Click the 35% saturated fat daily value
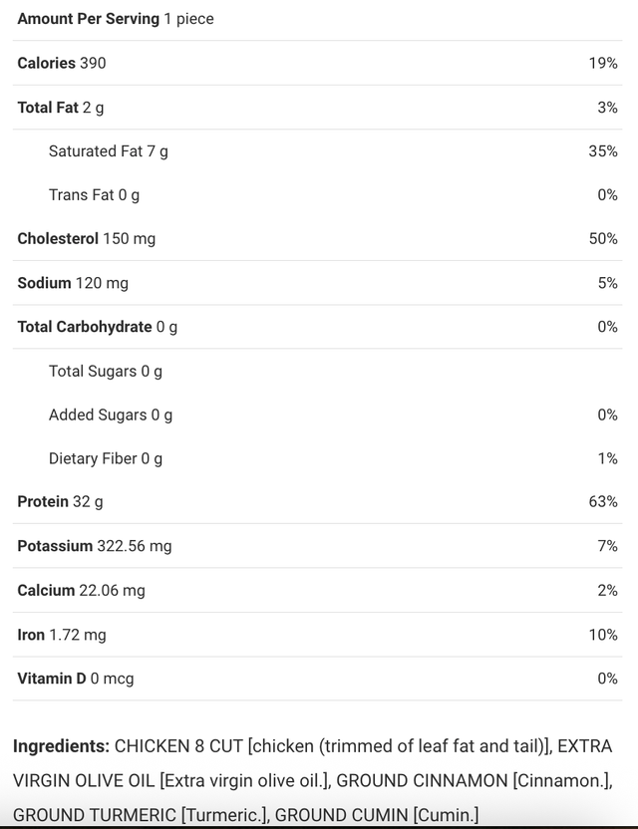 tap(603, 150)
